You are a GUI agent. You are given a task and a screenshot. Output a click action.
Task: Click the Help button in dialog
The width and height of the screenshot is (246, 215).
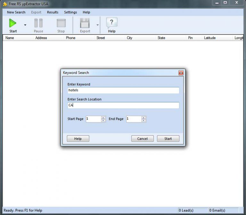[78, 139]
